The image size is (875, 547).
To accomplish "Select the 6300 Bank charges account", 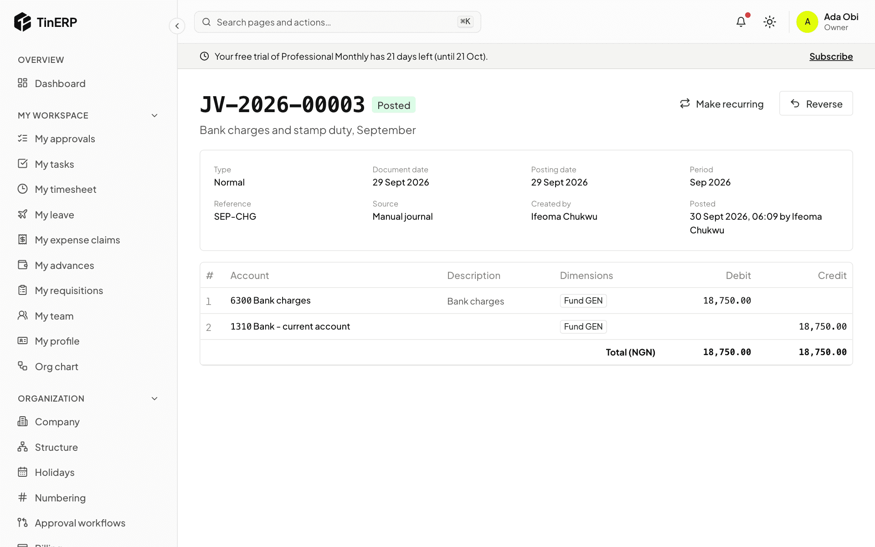I will (x=270, y=300).
